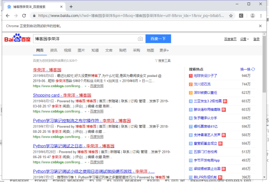Open the Chrome profile avatar
The width and height of the screenshot is (269, 182).
tap(252, 16)
